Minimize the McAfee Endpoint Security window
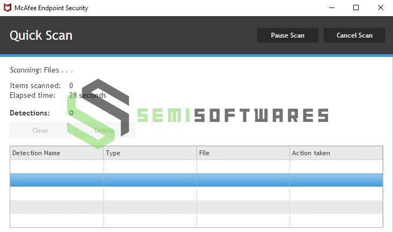Viewport: 393px width, 232px height. point(332,8)
